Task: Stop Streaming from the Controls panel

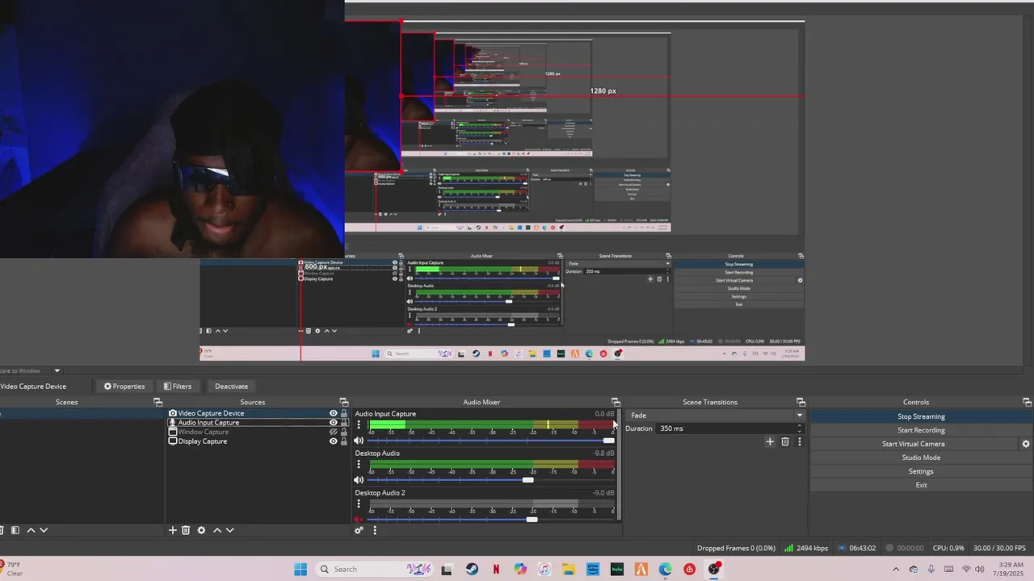Action: [921, 416]
